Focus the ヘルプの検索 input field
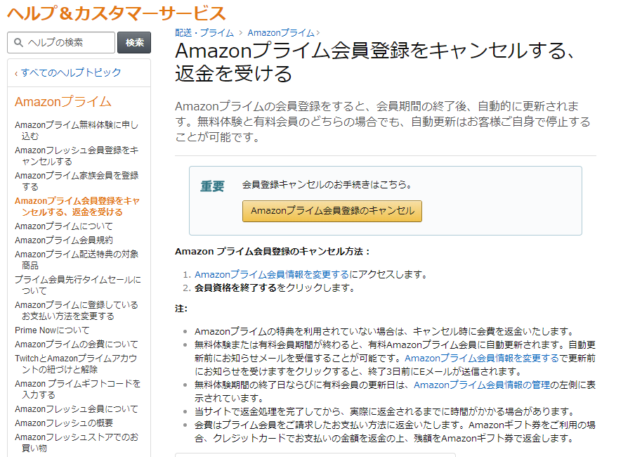The width and height of the screenshot is (642, 457). (61, 42)
